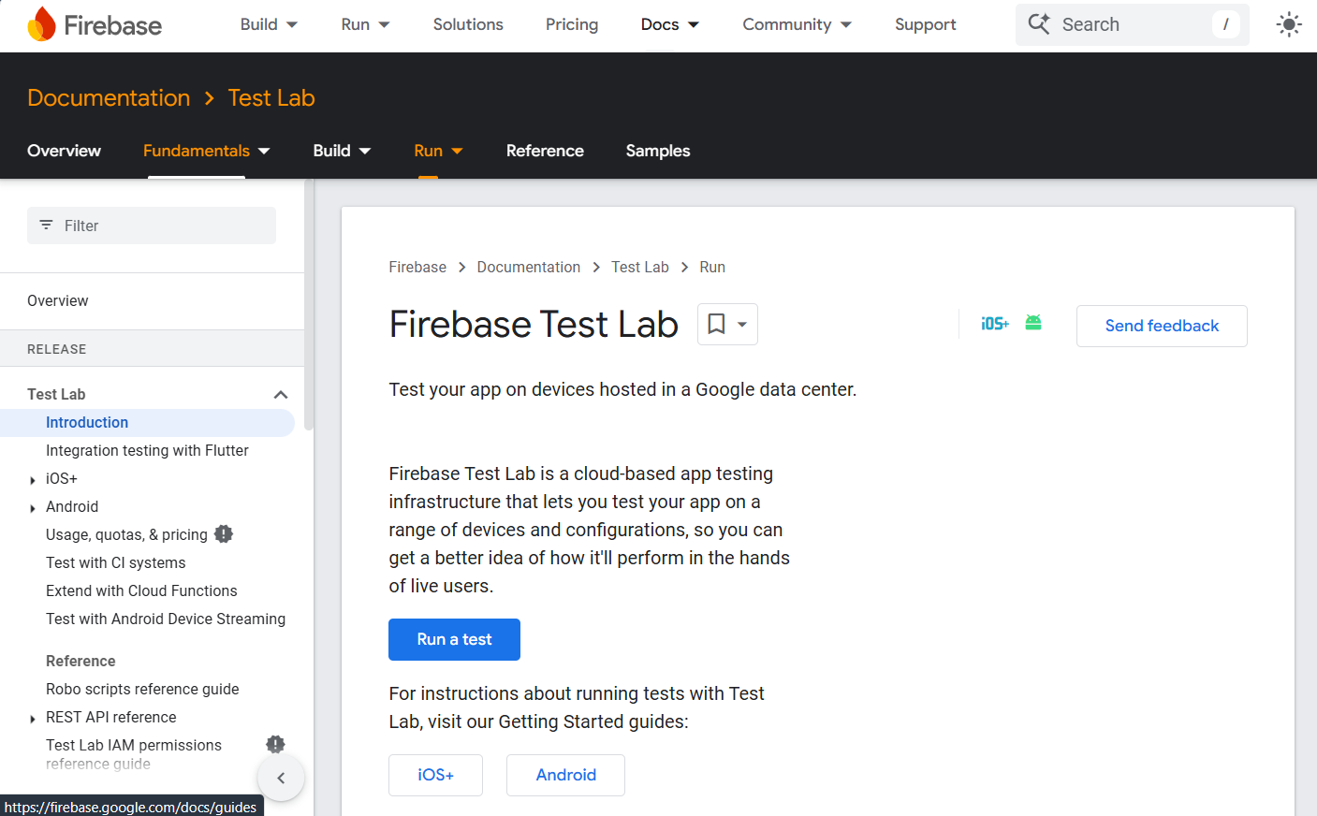The image size is (1317, 816).
Task: Click the Android robot platform icon
Action: click(1033, 323)
